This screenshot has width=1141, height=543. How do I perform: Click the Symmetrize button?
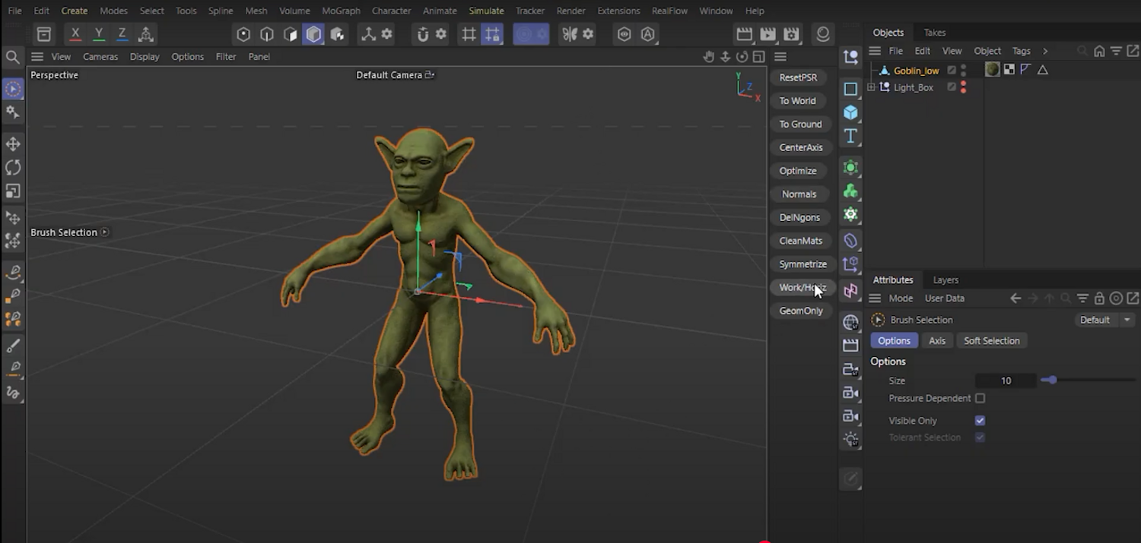(803, 264)
